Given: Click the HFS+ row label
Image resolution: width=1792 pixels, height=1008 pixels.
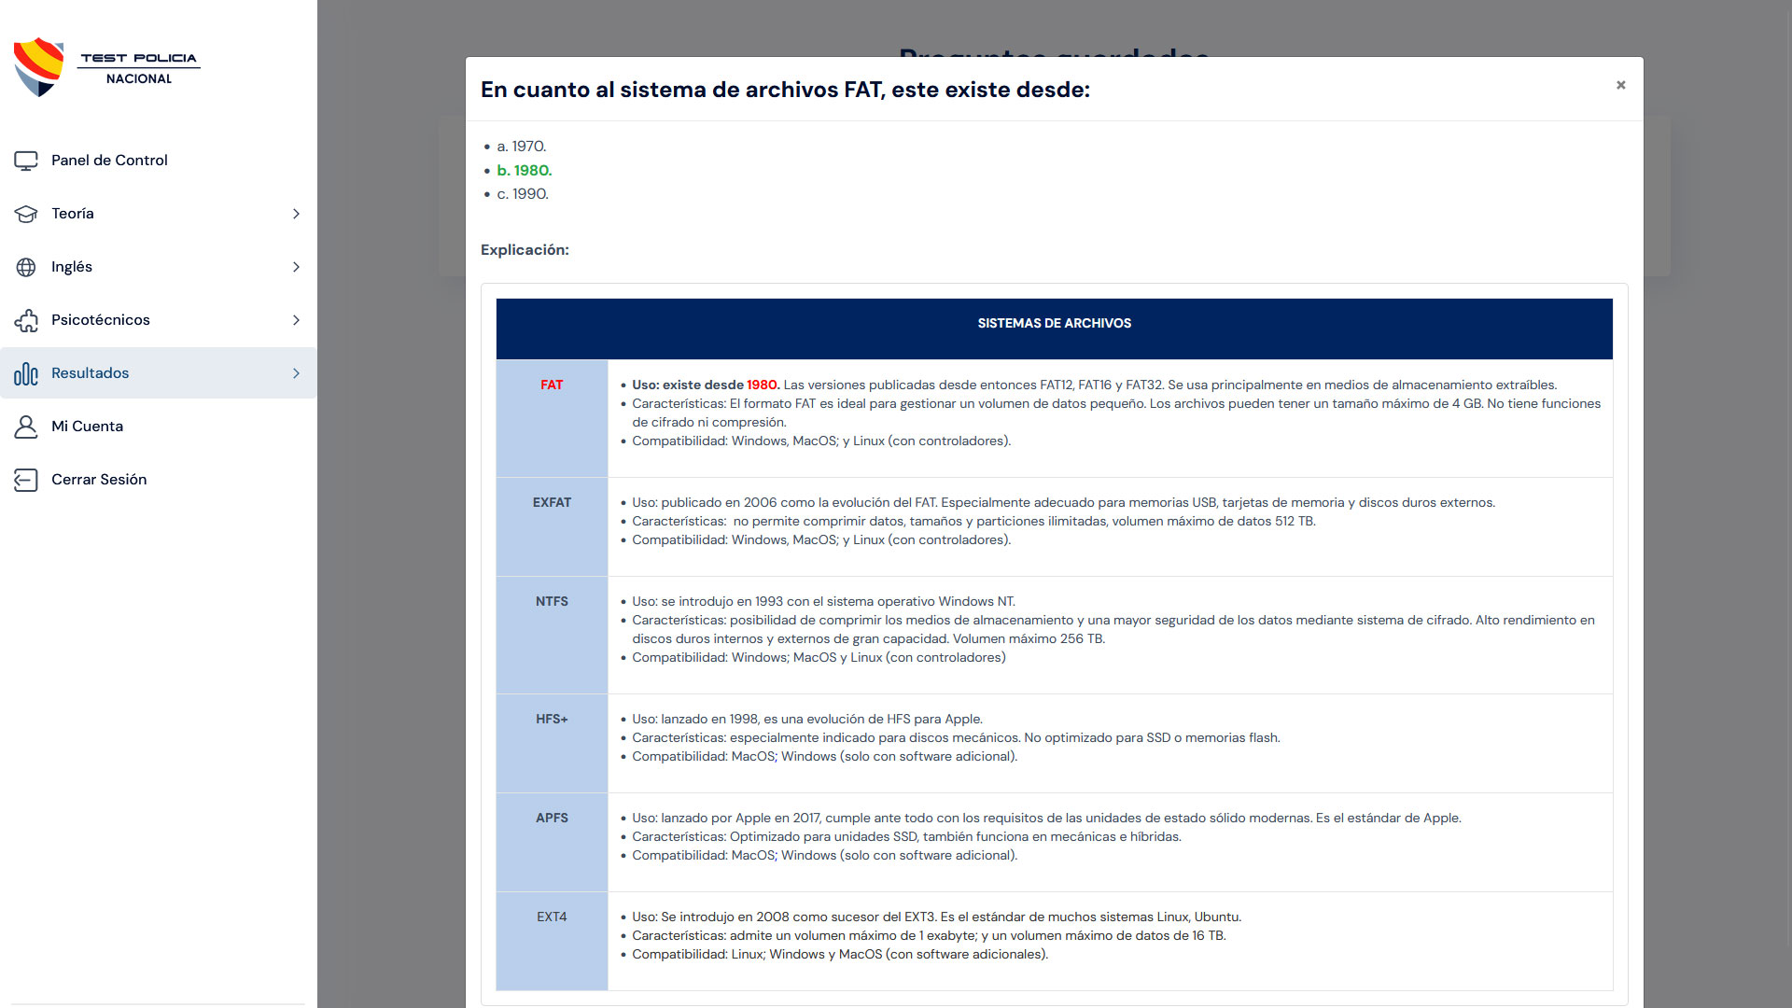Looking at the screenshot, I should (x=552, y=719).
